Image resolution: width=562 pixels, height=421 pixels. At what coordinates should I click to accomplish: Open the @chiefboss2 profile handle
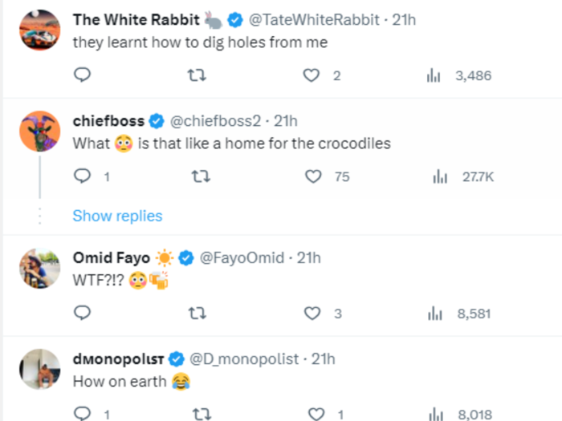215,121
